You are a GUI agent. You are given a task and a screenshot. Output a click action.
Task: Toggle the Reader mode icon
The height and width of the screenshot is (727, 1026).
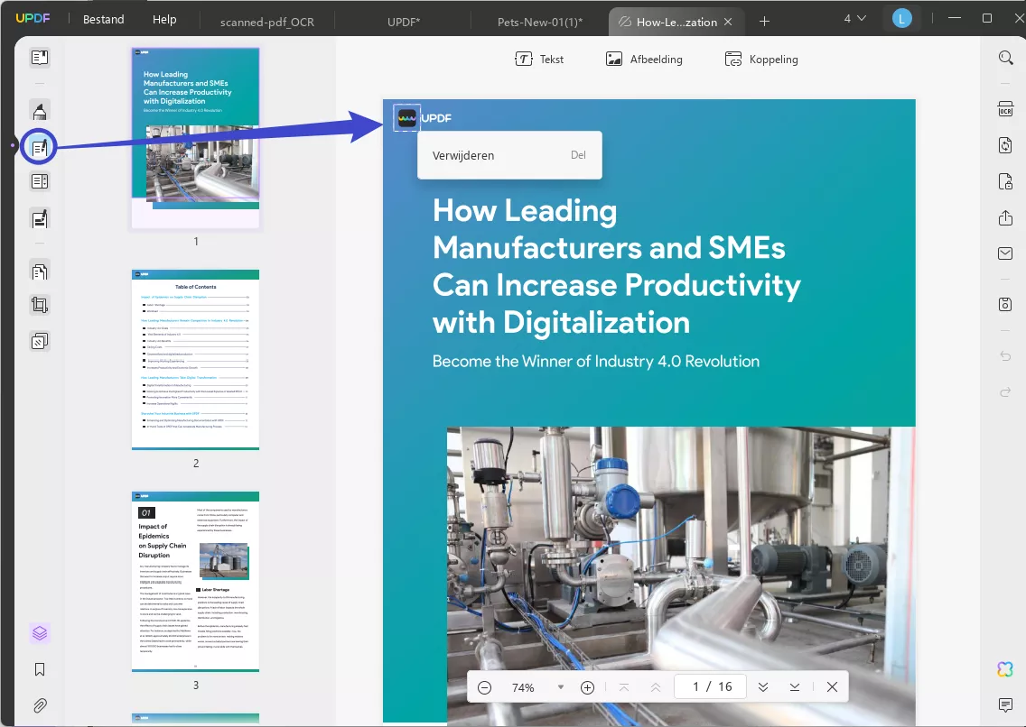coord(39,58)
